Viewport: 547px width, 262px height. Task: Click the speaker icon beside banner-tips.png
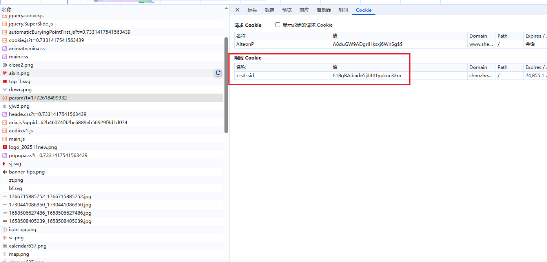click(x=5, y=172)
